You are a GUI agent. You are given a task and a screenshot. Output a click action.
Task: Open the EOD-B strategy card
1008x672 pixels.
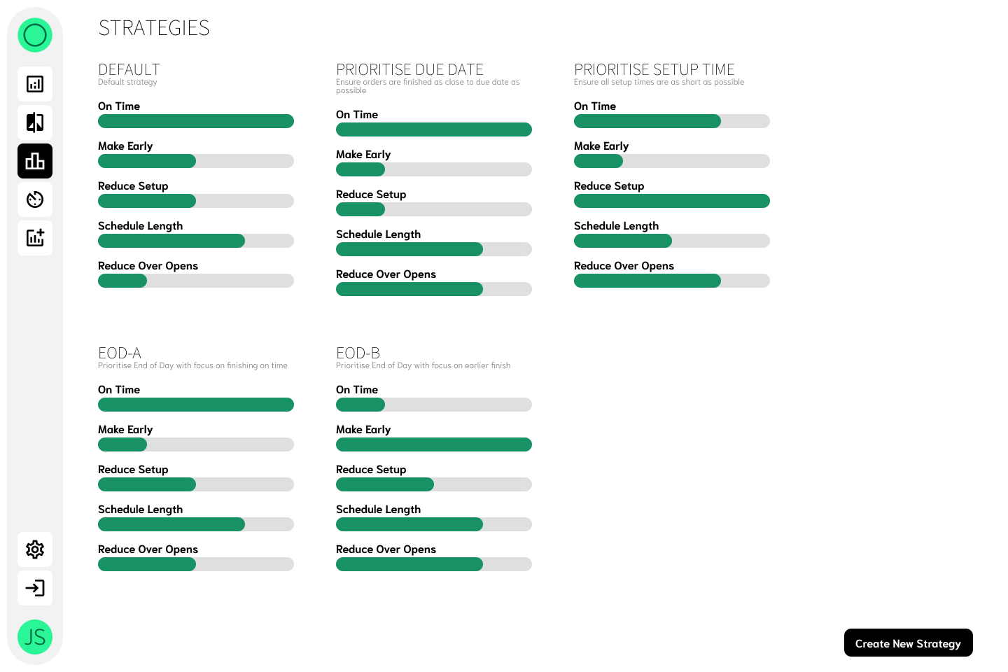(x=358, y=353)
